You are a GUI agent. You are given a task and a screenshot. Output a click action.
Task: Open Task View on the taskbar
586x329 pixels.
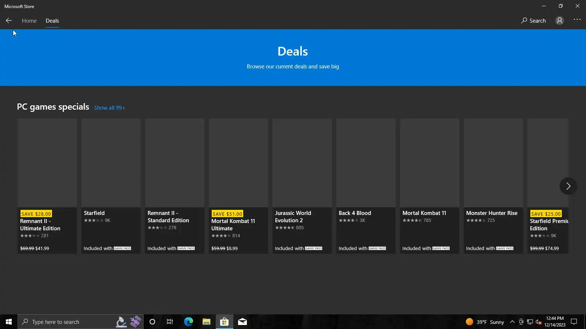(170, 322)
